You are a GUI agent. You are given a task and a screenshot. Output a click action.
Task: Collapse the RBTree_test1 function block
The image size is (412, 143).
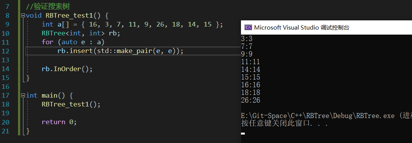(23, 15)
